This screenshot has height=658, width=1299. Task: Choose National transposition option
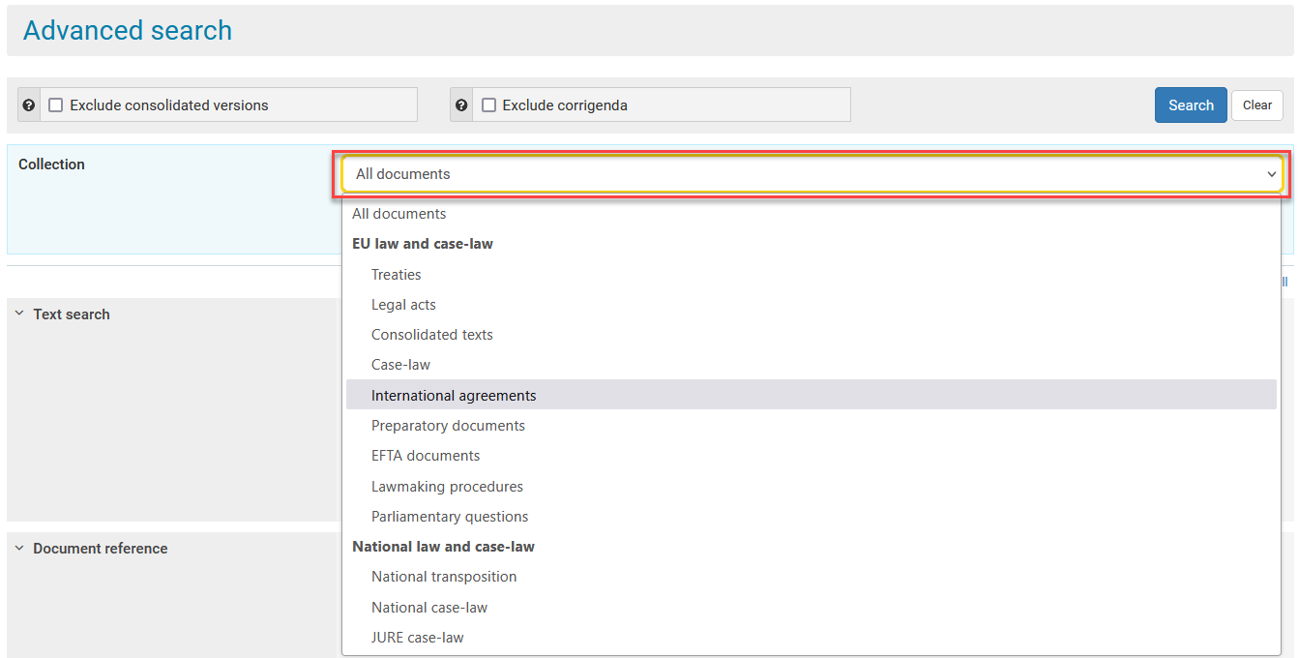click(812, 577)
